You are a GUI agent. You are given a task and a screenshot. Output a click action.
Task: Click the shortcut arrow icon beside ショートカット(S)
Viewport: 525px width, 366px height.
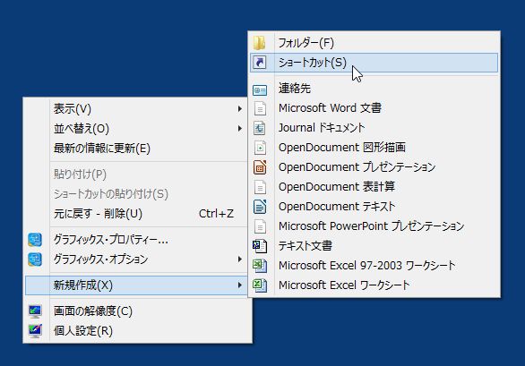pyautogui.click(x=260, y=63)
